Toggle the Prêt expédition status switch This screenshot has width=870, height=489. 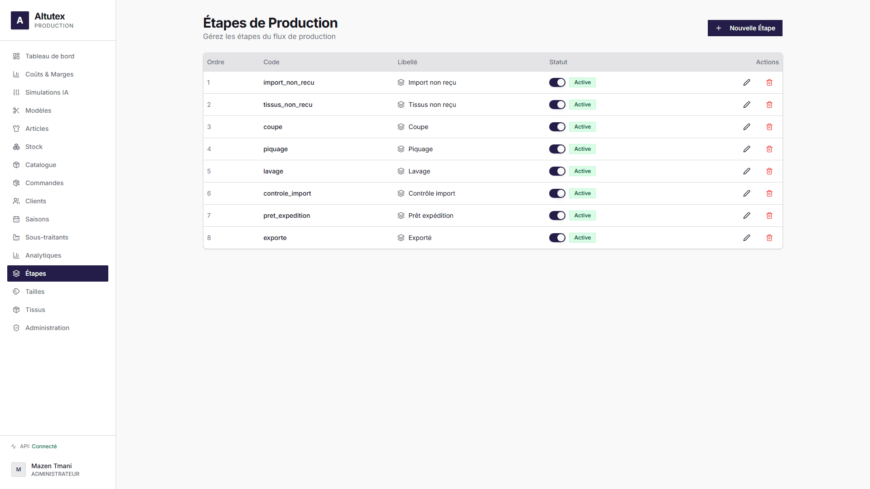click(x=557, y=216)
